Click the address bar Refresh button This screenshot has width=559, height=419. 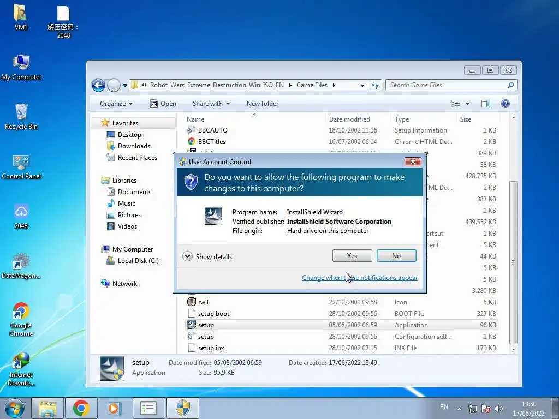(x=375, y=86)
